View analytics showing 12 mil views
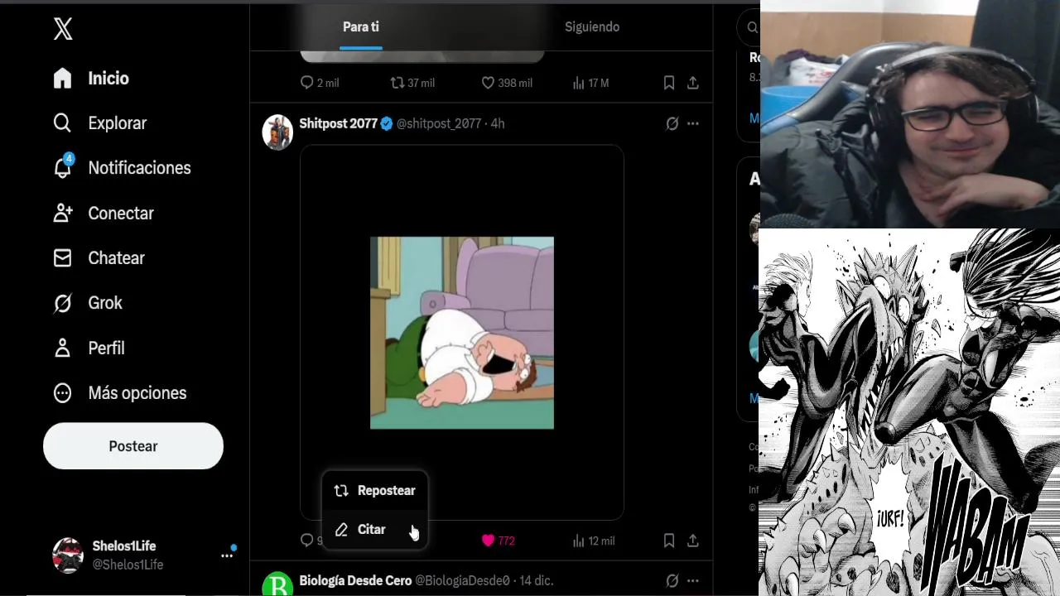Viewport: 1060px width, 596px height. pyautogui.click(x=593, y=541)
